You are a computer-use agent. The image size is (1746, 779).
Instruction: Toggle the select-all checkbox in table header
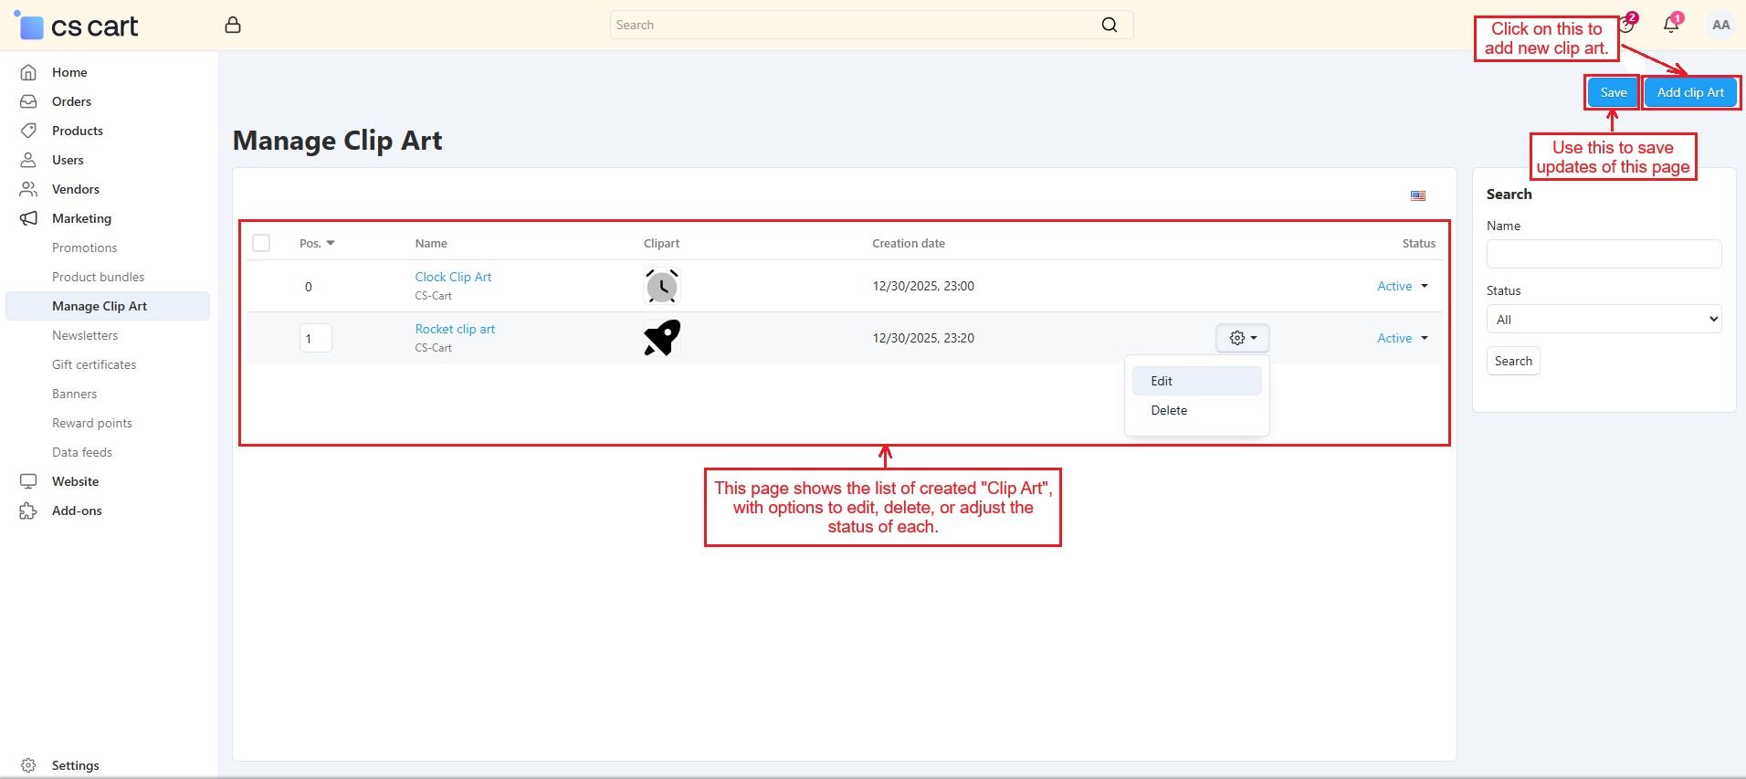(x=261, y=243)
